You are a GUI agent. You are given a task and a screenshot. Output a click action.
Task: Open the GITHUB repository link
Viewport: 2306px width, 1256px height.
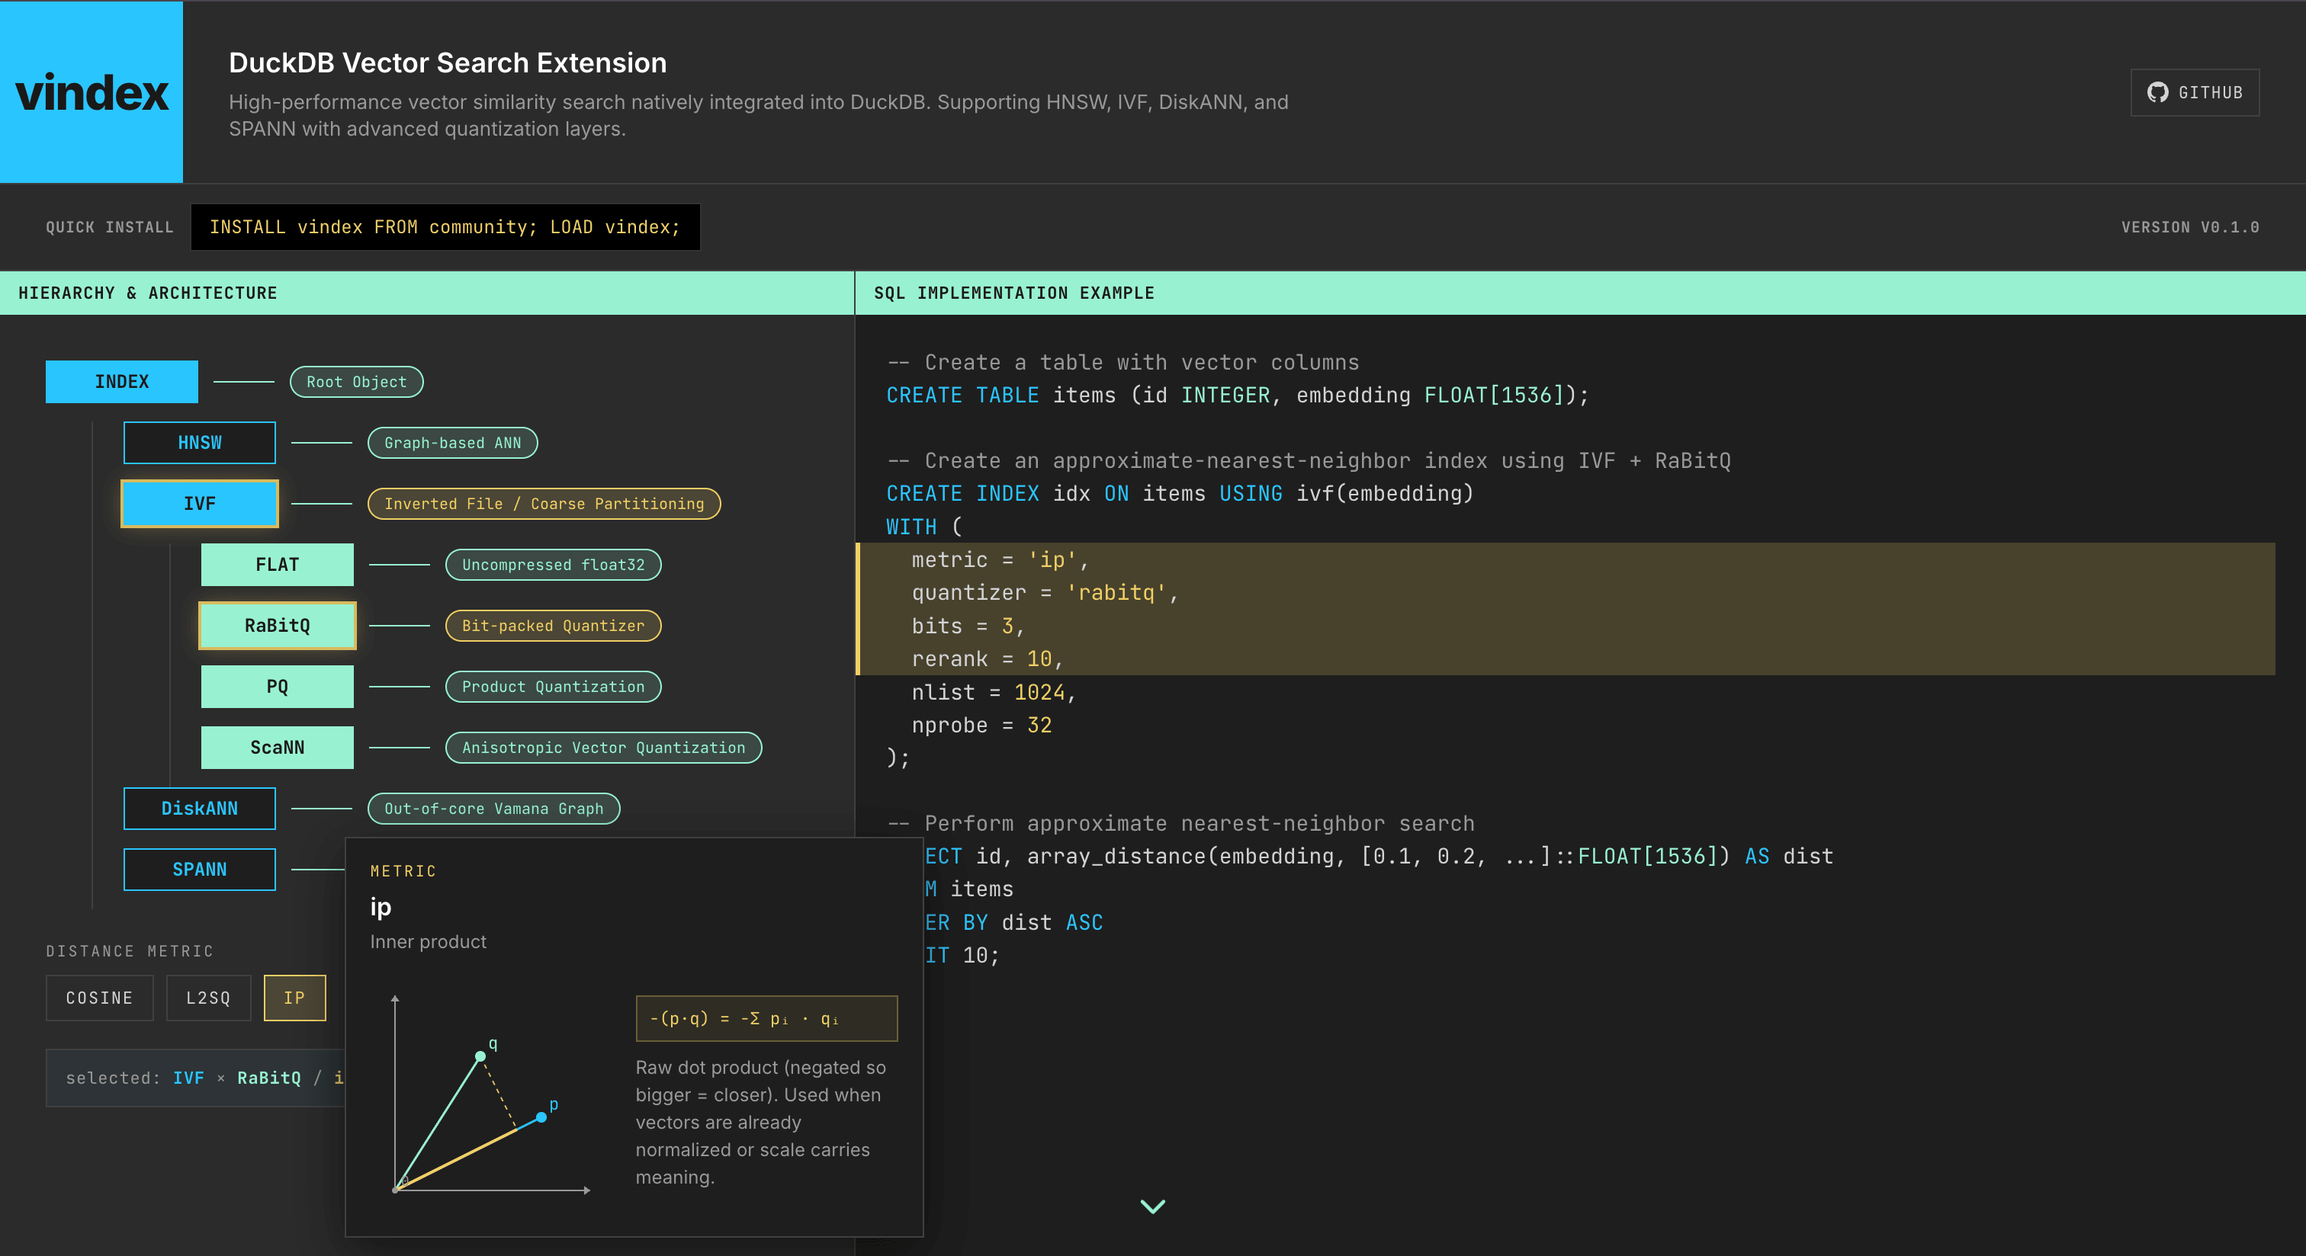(x=2194, y=92)
